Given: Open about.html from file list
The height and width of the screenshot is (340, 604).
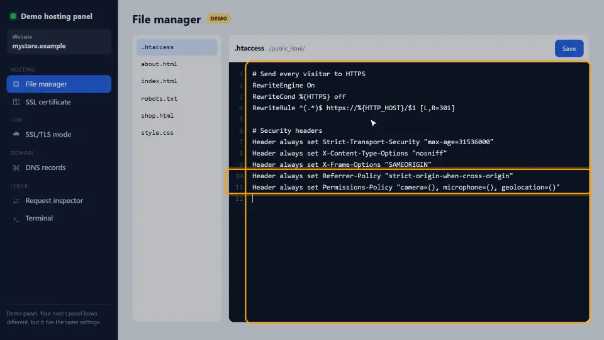Looking at the screenshot, I should (x=177, y=64).
